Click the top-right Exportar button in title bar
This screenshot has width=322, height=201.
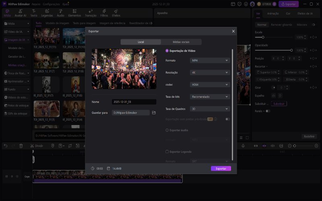289,4
